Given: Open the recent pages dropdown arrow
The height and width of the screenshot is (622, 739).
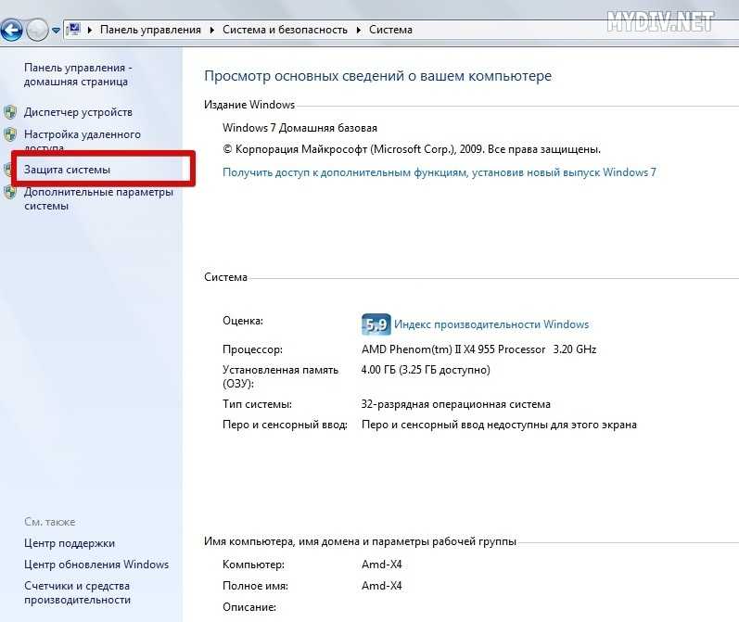Looking at the screenshot, I should [56, 31].
